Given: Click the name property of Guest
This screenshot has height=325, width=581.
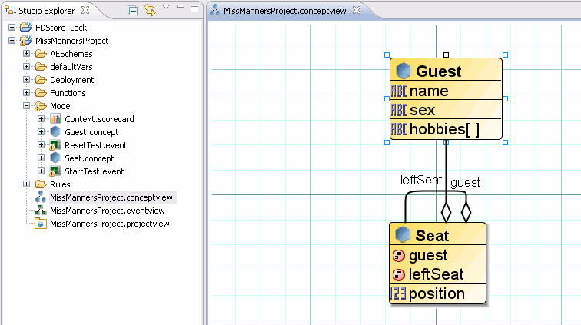Looking at the screenshot, I should (x=446, y=91).
